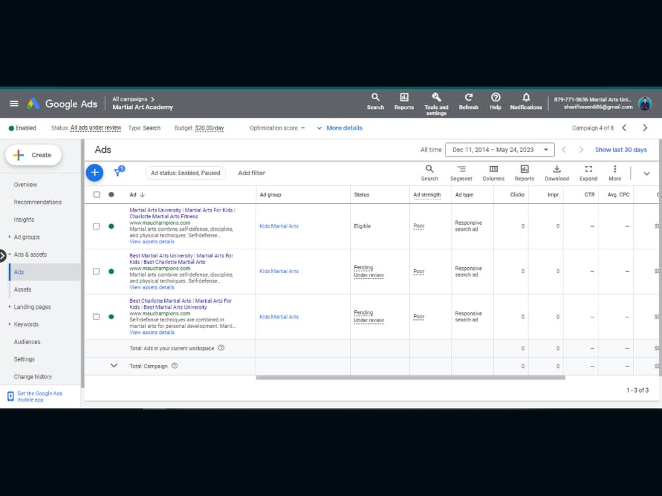The image size is (662, 496).
Task: Open the Google Ads mobile app icon
Action: pyautogui.click(x=11, y=396)
